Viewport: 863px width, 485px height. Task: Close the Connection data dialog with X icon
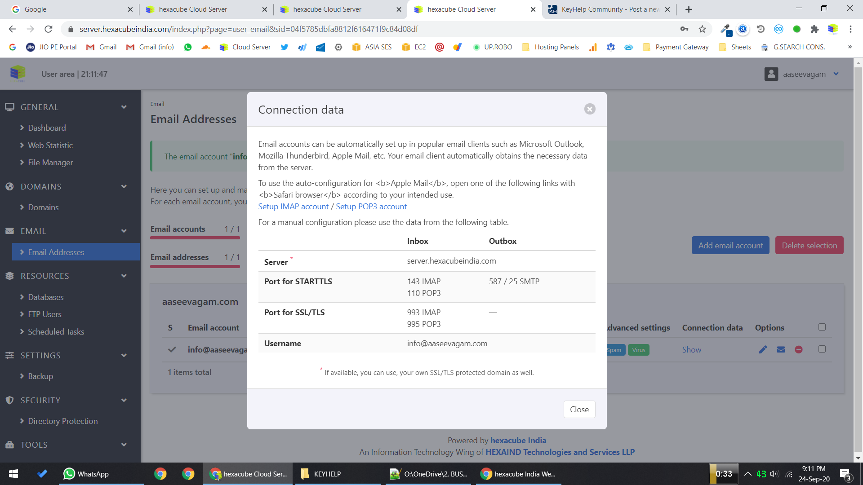click(590, 109)
